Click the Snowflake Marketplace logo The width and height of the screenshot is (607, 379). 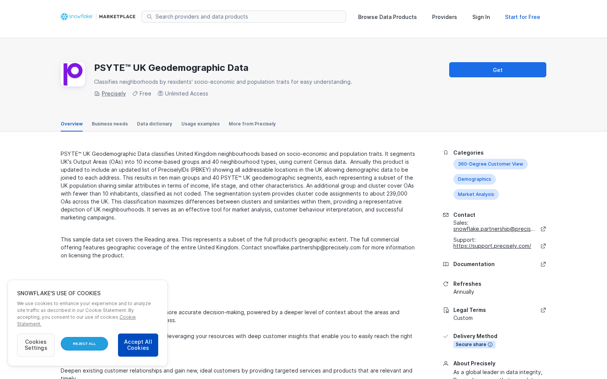click(x=98, y=17)
